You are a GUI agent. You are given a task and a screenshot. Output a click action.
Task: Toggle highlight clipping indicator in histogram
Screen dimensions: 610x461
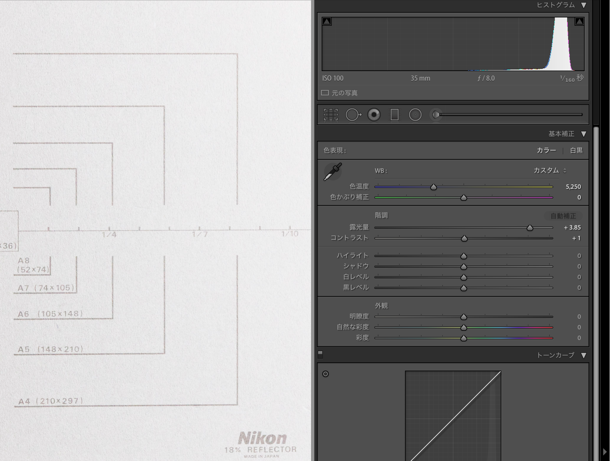click(x=579, y=22)
